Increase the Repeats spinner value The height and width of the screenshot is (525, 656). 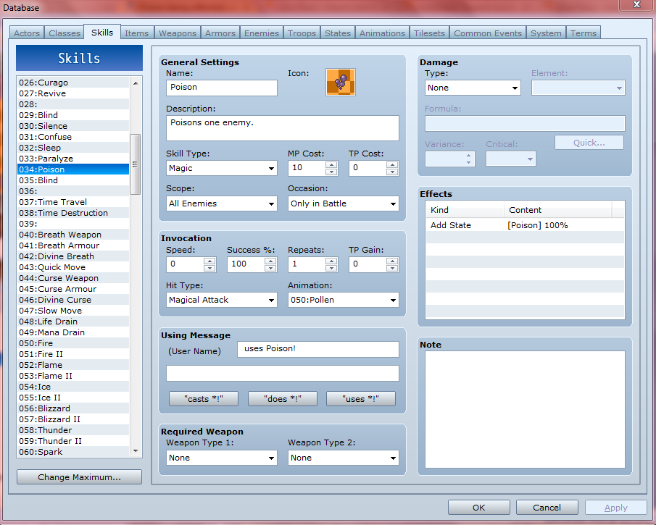[331, 260]
